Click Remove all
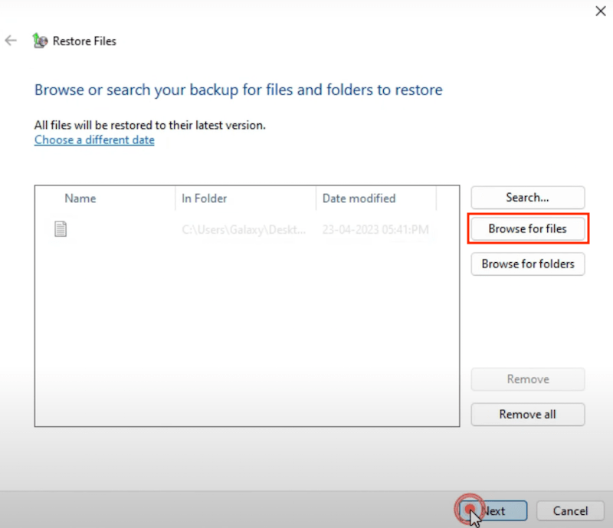The height and width of the screenshot is (528, 613). (x=527, y=415)
